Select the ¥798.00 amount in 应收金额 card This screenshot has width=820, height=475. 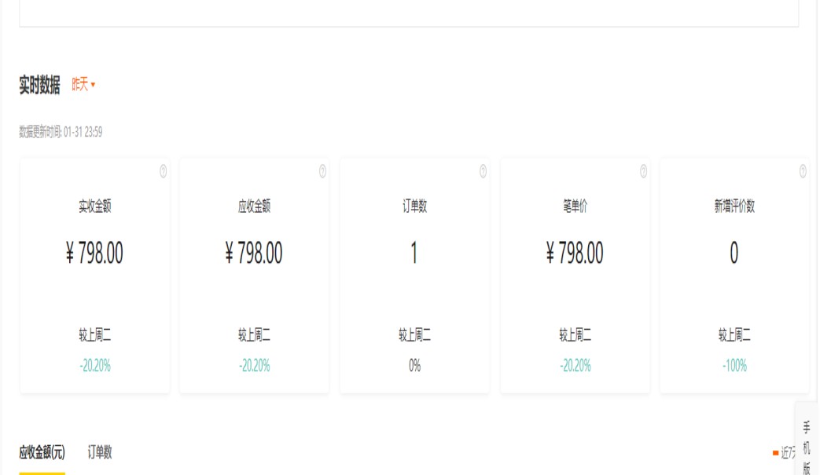pyautogui.click(x=254, y=254)
